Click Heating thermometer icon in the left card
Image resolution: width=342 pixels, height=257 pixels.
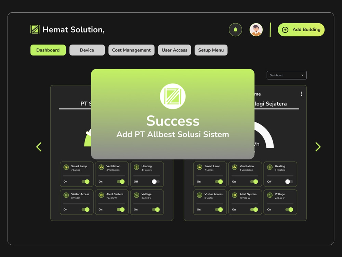(x=136, y=167)
